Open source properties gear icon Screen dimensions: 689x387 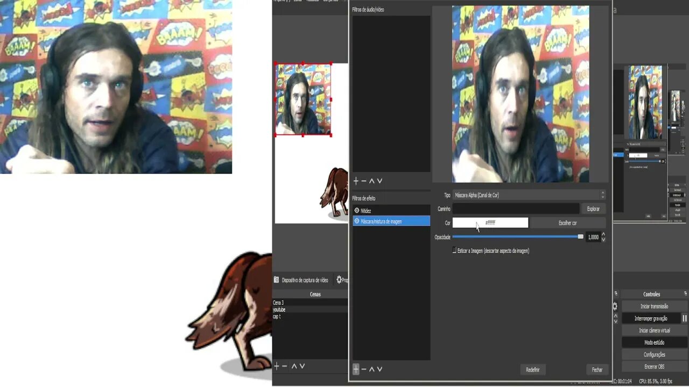[339, 279]
